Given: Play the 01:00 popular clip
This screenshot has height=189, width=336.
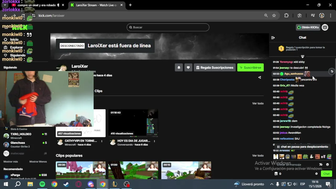Looking at the screenshot, I should (x=133, y=170).
